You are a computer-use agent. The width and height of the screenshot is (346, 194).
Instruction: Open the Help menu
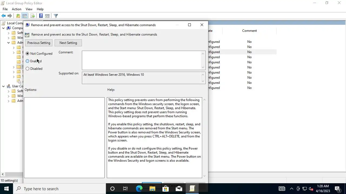40,9
